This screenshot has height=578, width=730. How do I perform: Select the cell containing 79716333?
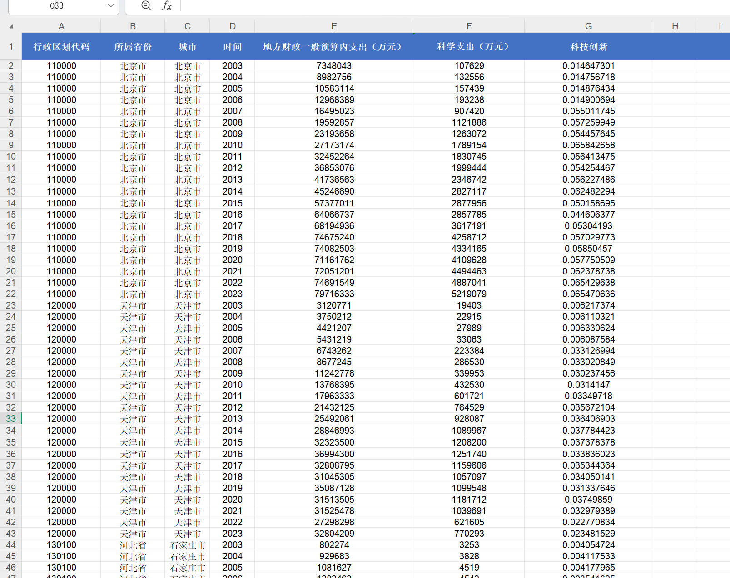334,294
